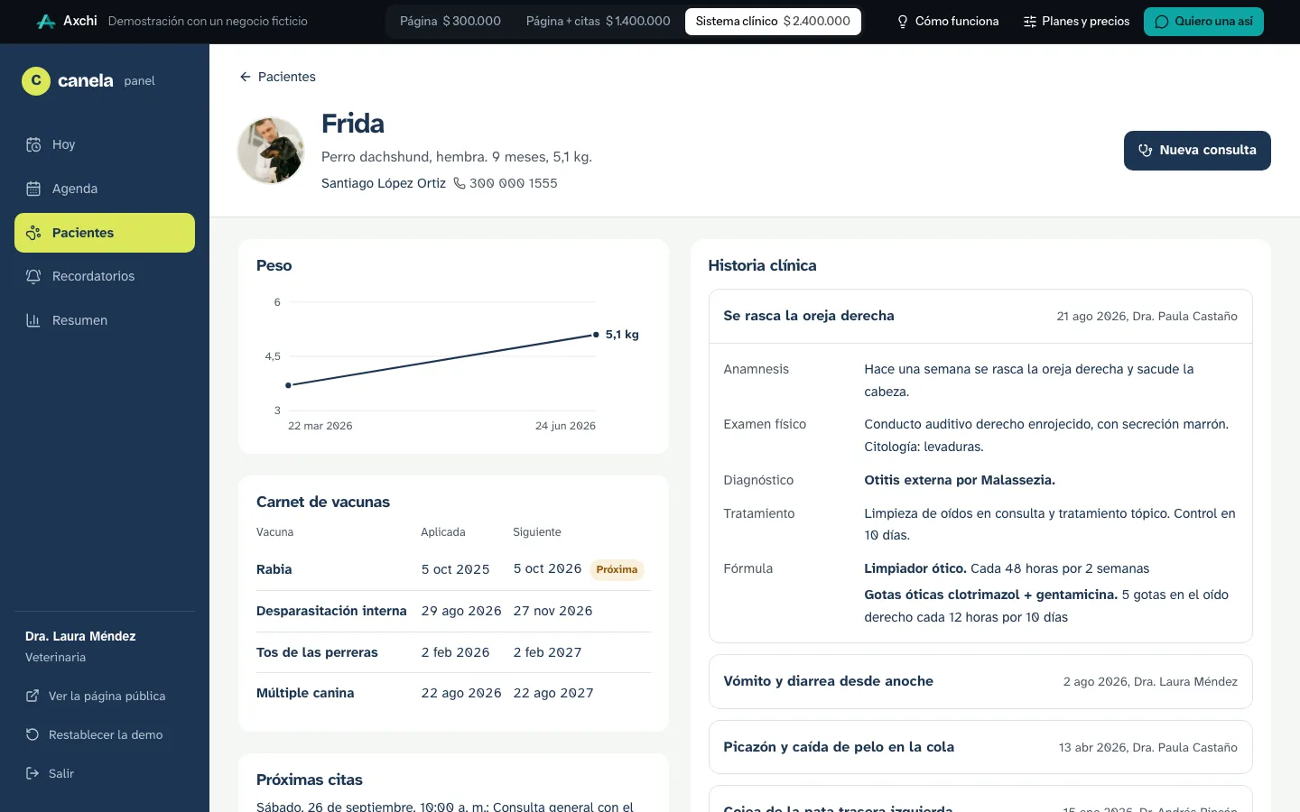Click the Quiero una así button

coord(1203,22)
